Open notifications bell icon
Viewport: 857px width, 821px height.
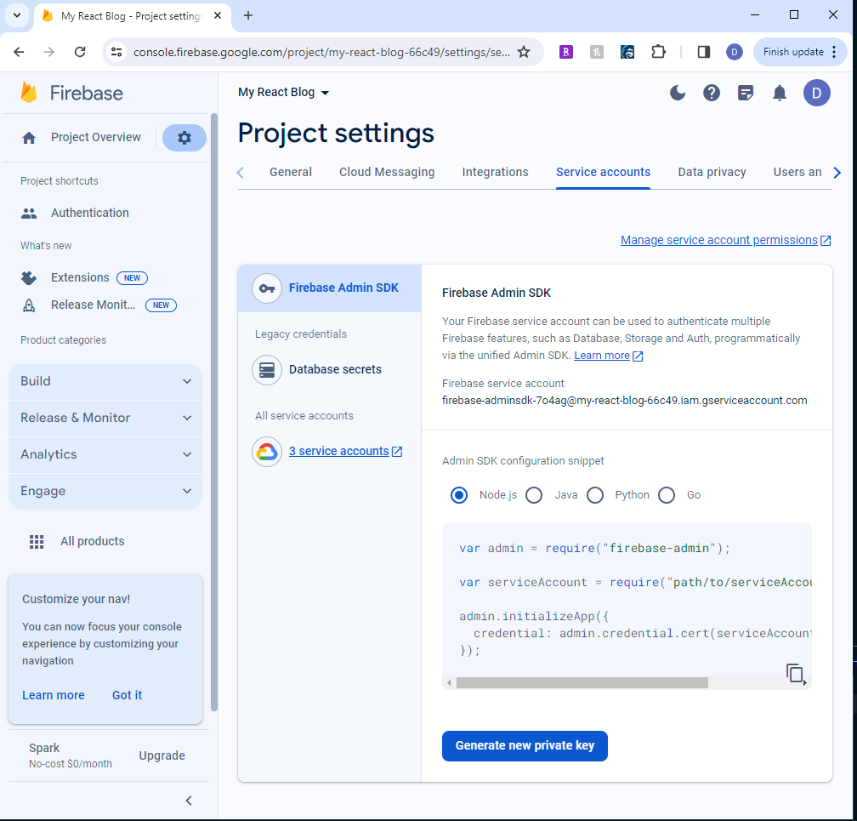[x=780, y=93]
